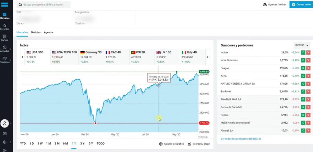Go to Cartera in the sidebar
Screen dimensions: 313x152
coord(5,38)
